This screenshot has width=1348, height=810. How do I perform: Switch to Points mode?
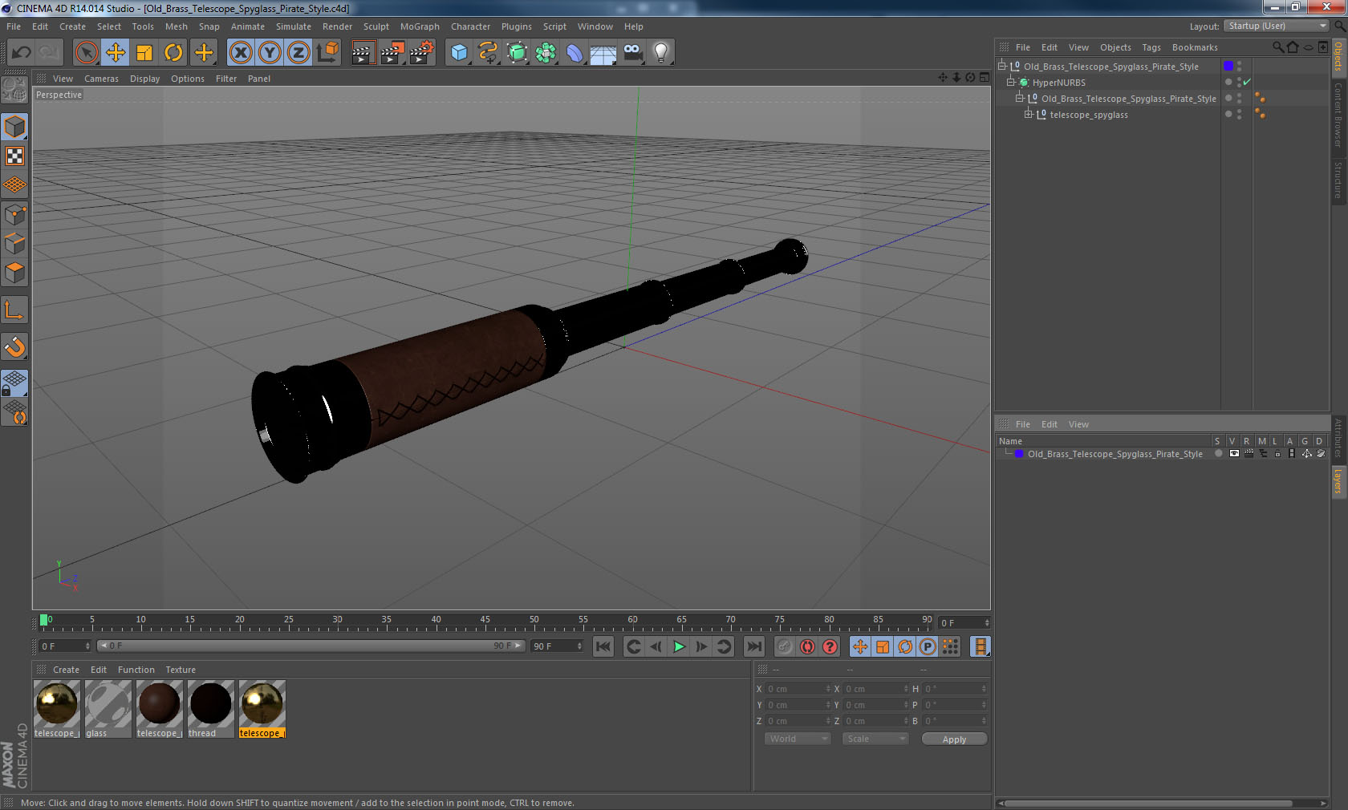[15, 215]
